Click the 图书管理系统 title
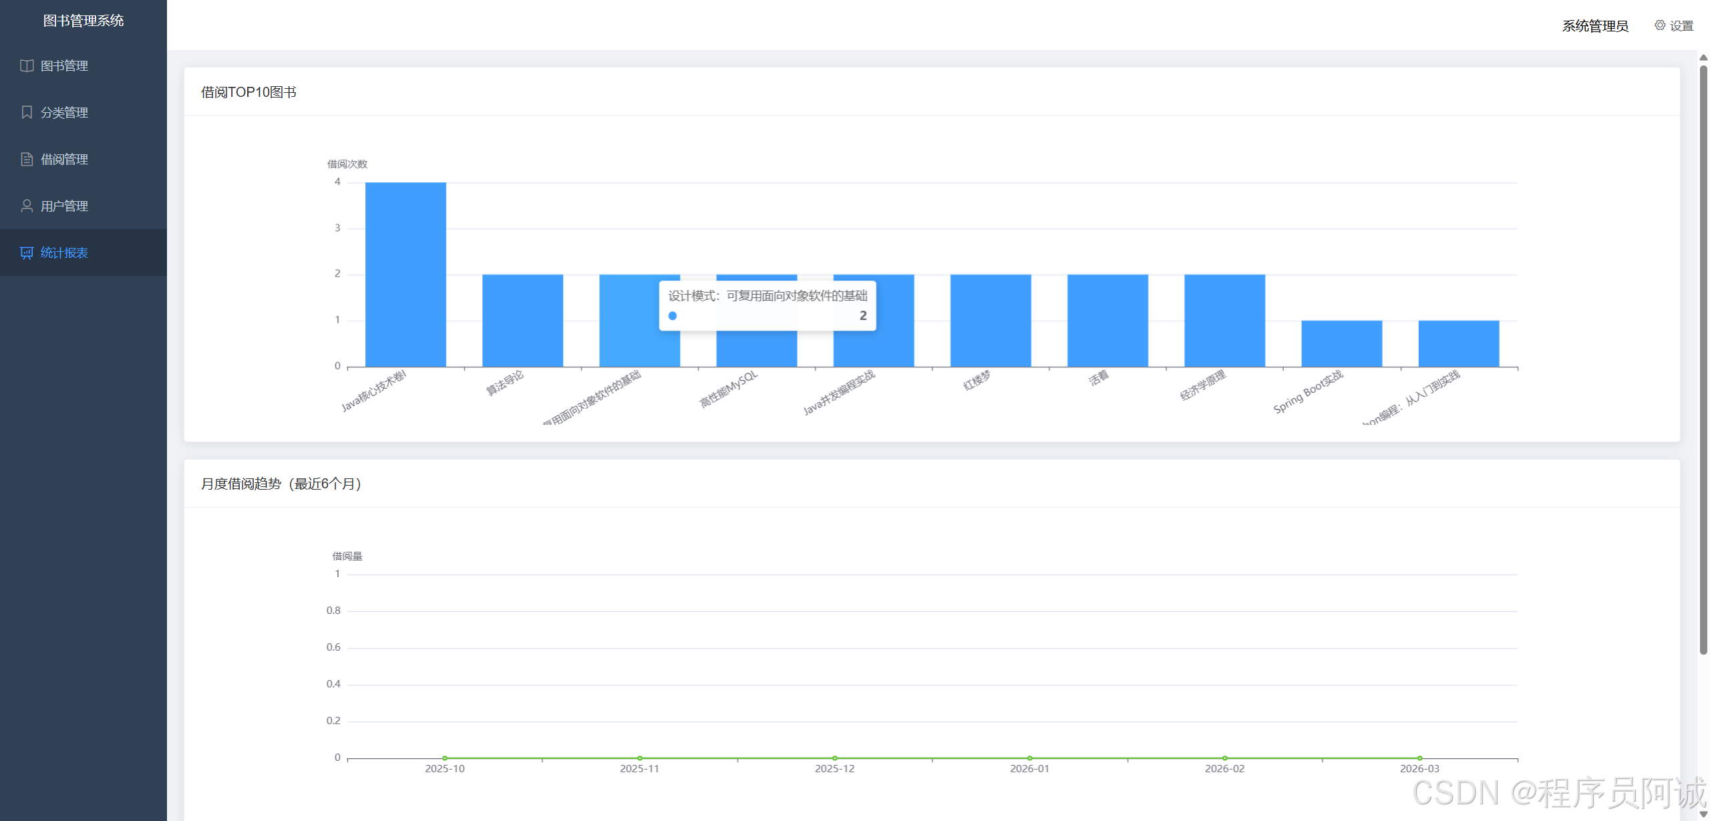This screenshot has width=1710, height=821. (x=83, y=21)
